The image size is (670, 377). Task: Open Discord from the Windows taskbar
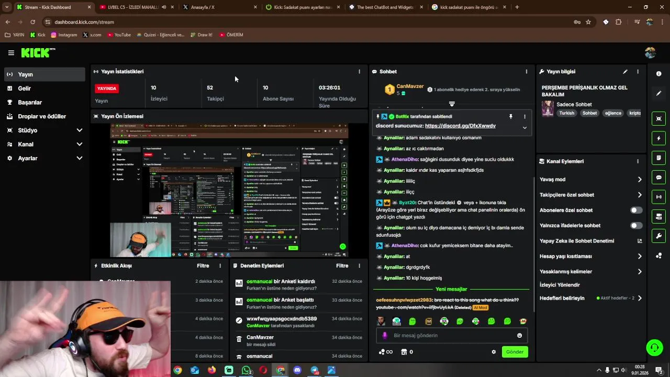tap(297, 370)
